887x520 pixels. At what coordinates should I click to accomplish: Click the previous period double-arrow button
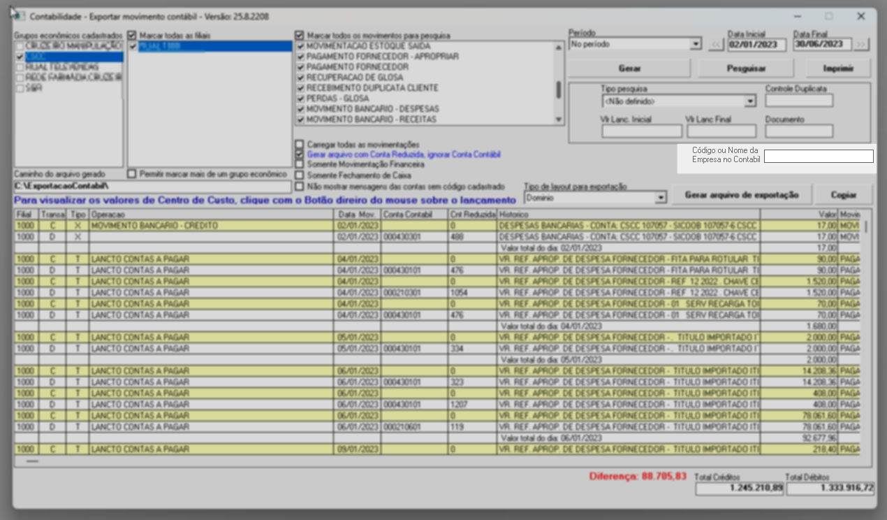tap(717, 45)
